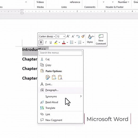This screenshot has width=138, height=138.
Task: Apply bullets list formatting
Action: click(72, 42)
